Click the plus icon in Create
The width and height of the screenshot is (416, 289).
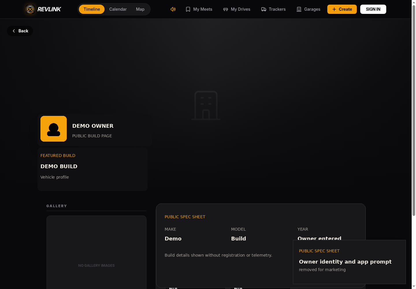click(x=334, y=9)
